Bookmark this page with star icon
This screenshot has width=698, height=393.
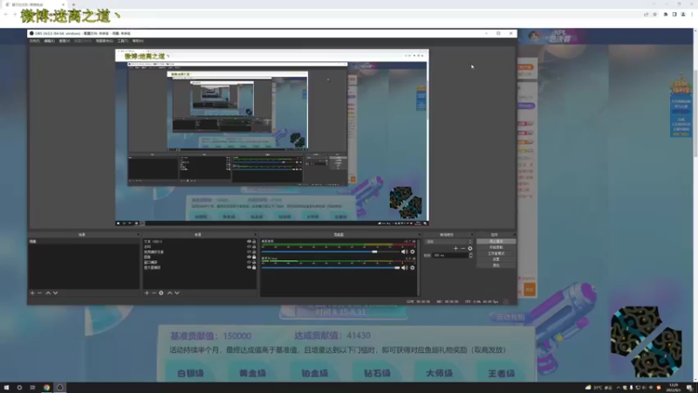pos(655,14)
